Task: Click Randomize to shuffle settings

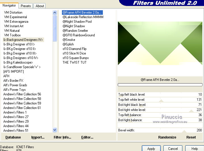Action: tap(167, 137)
